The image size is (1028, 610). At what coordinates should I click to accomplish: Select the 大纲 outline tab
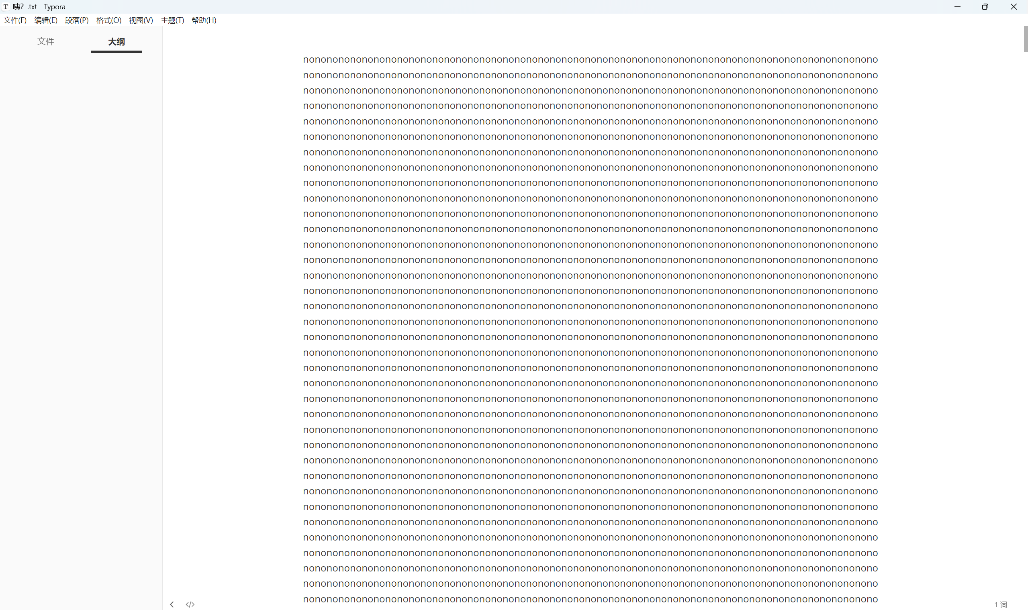(x=116, y=42)
